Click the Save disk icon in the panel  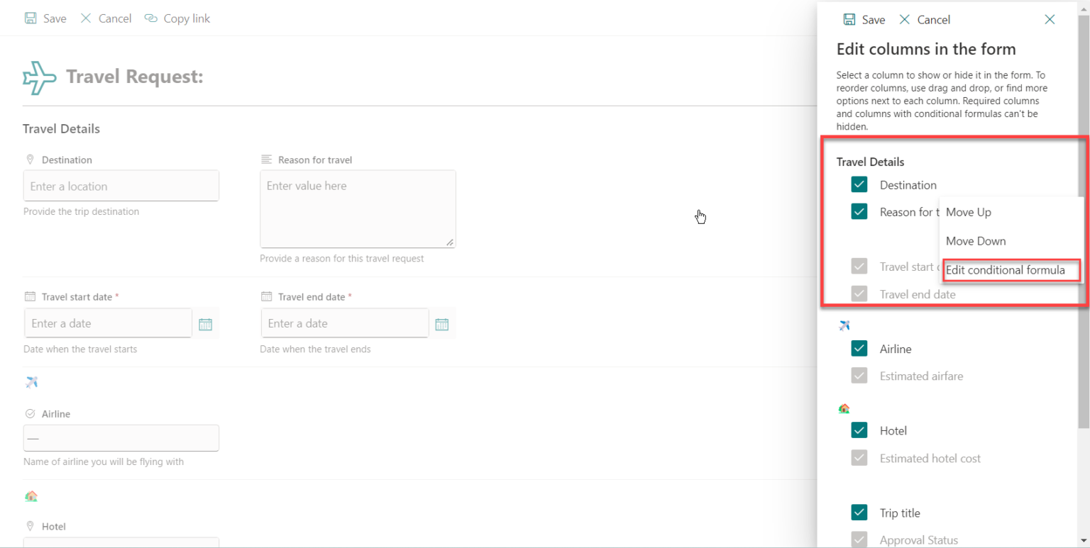click(849, 19)
